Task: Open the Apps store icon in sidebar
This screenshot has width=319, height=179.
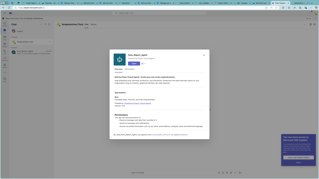Action: coord(5,80)
